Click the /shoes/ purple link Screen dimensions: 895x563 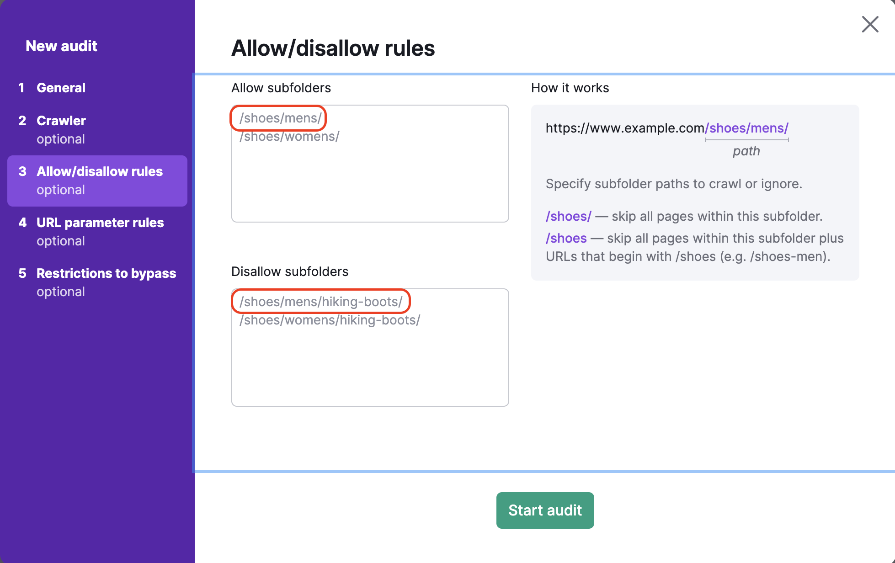(x=568, y=216)
